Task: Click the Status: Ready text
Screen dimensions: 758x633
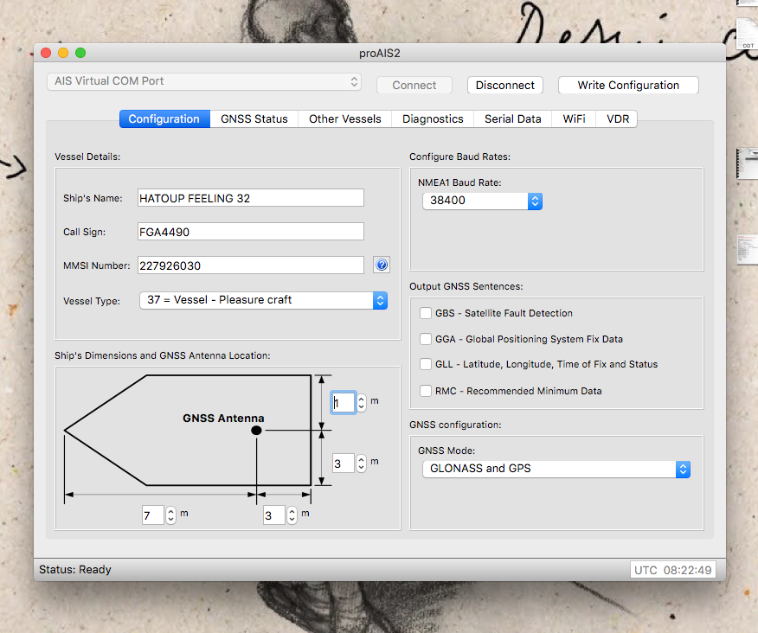Action: coord(75,570)
